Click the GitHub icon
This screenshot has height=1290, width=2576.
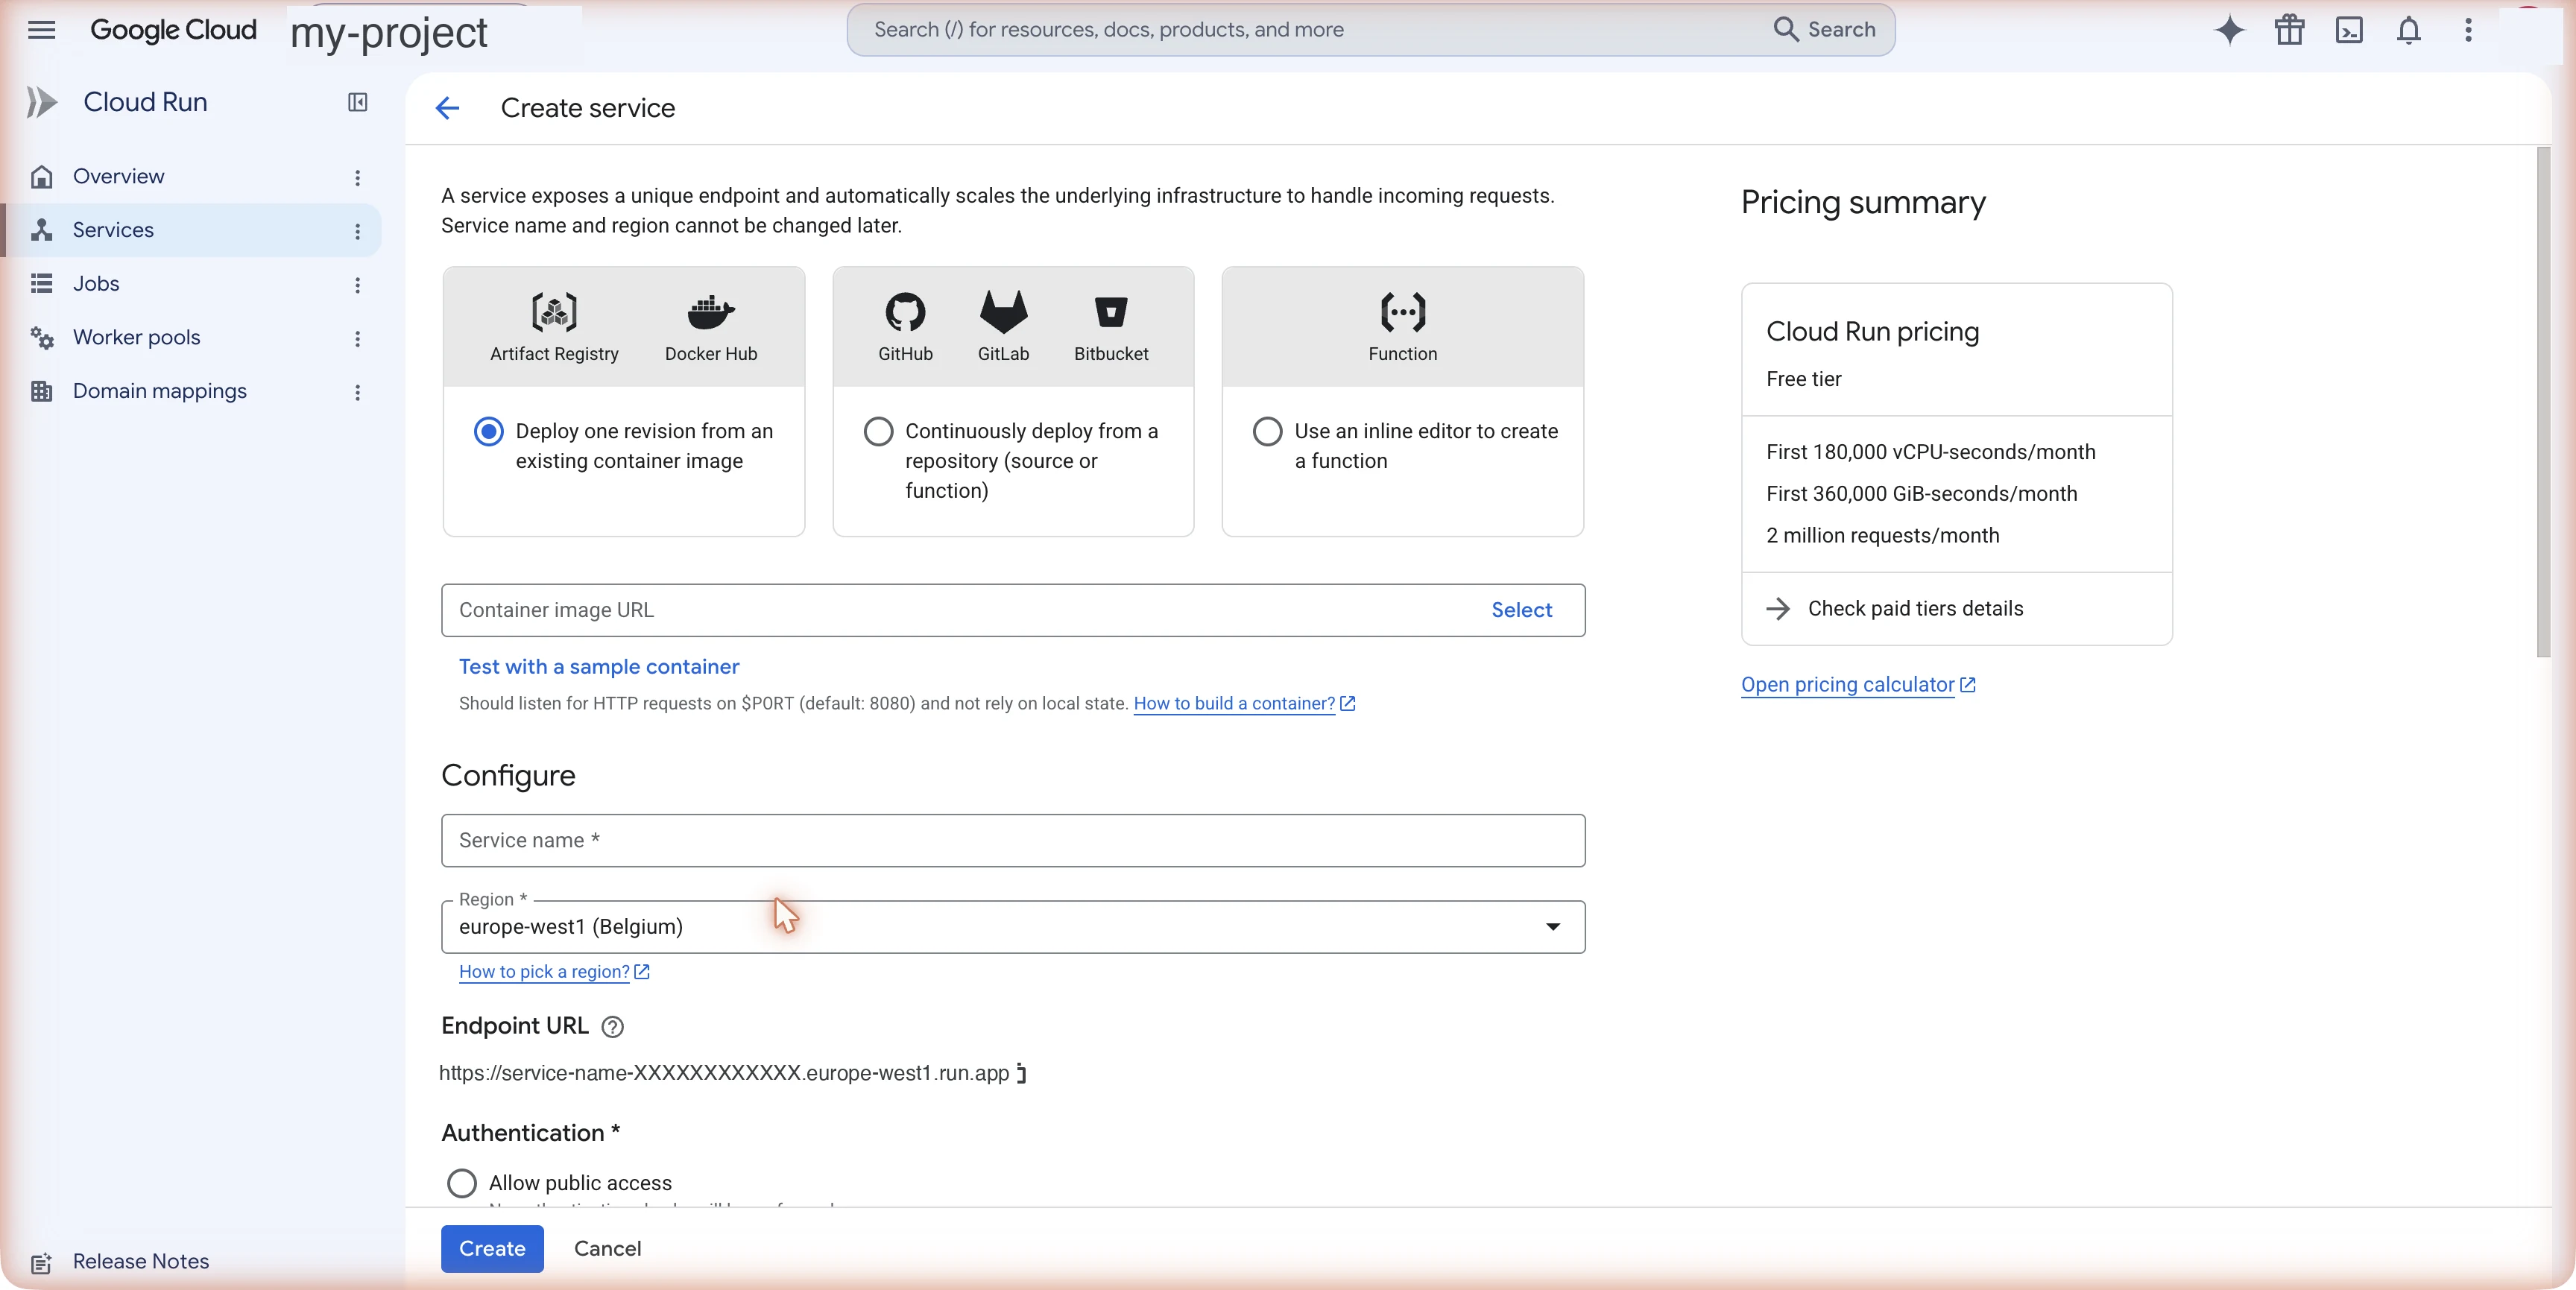coord(905,312)
